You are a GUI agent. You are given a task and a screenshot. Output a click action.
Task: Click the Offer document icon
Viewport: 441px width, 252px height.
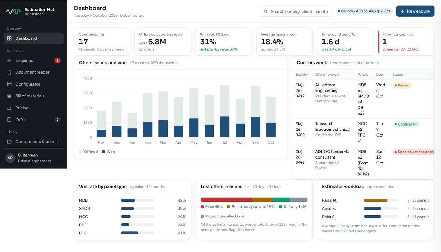(x=9, y=120)
